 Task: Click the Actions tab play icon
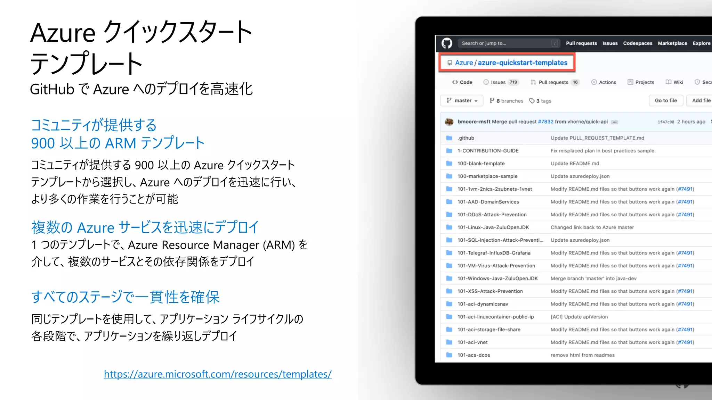pyautogui.click(x=594, y=82)
